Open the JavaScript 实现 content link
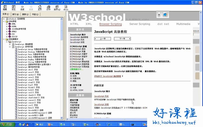Screen dimensions: 203x127 [x=101, y=104]
